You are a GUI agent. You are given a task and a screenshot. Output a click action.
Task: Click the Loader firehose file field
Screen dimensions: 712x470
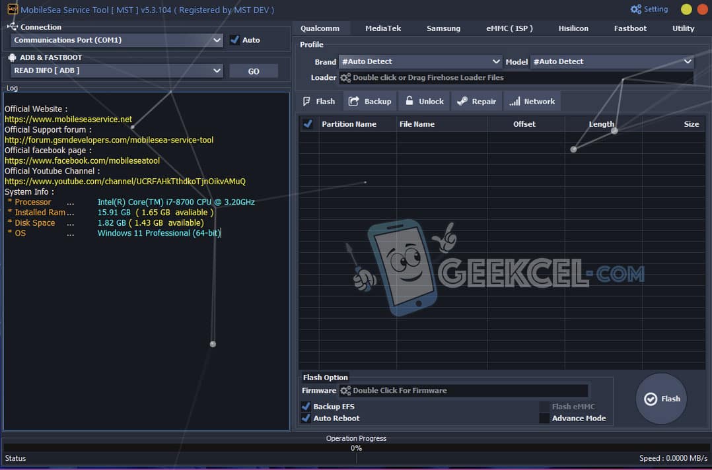point(516,78)
